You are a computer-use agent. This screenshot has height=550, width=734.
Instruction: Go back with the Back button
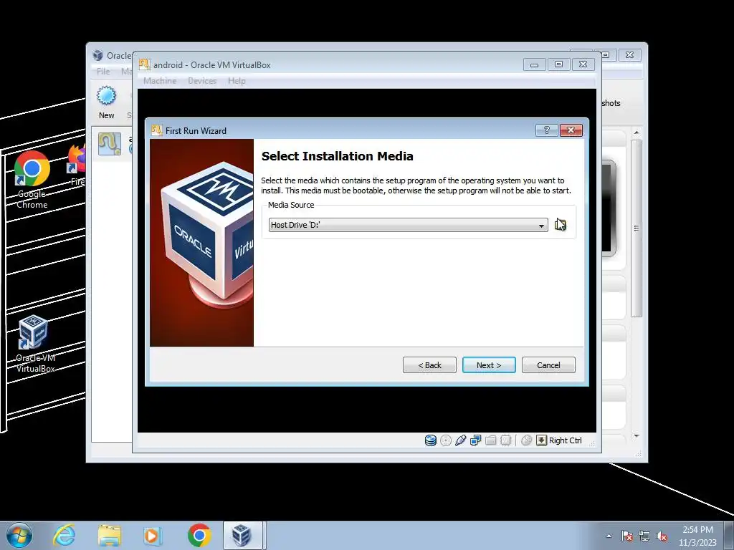[429, 365]
